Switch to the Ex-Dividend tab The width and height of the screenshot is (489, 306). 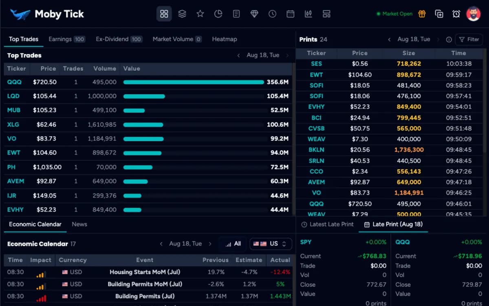point(119,39)
